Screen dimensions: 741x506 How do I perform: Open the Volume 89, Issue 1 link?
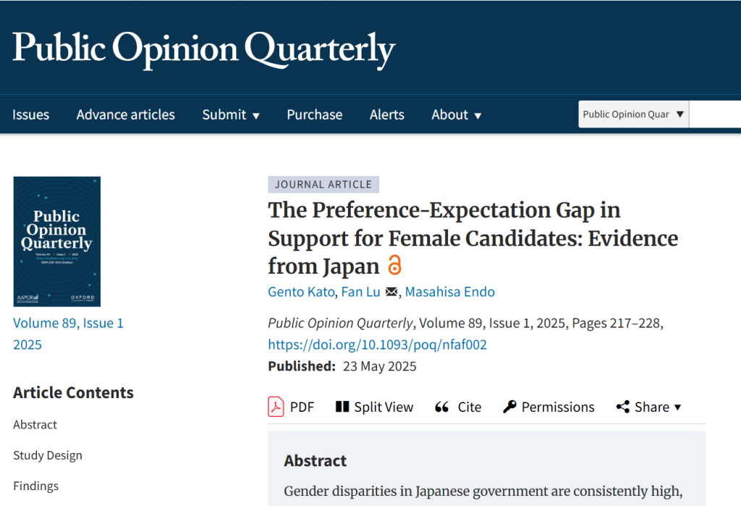[x=68, y=324]
